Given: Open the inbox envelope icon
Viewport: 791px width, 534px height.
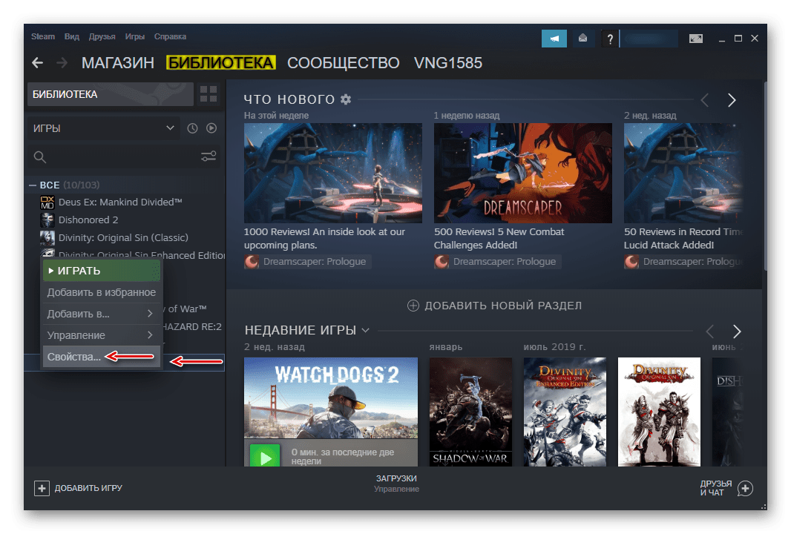Looking at the screenshot, I should (x=582, y=39).
